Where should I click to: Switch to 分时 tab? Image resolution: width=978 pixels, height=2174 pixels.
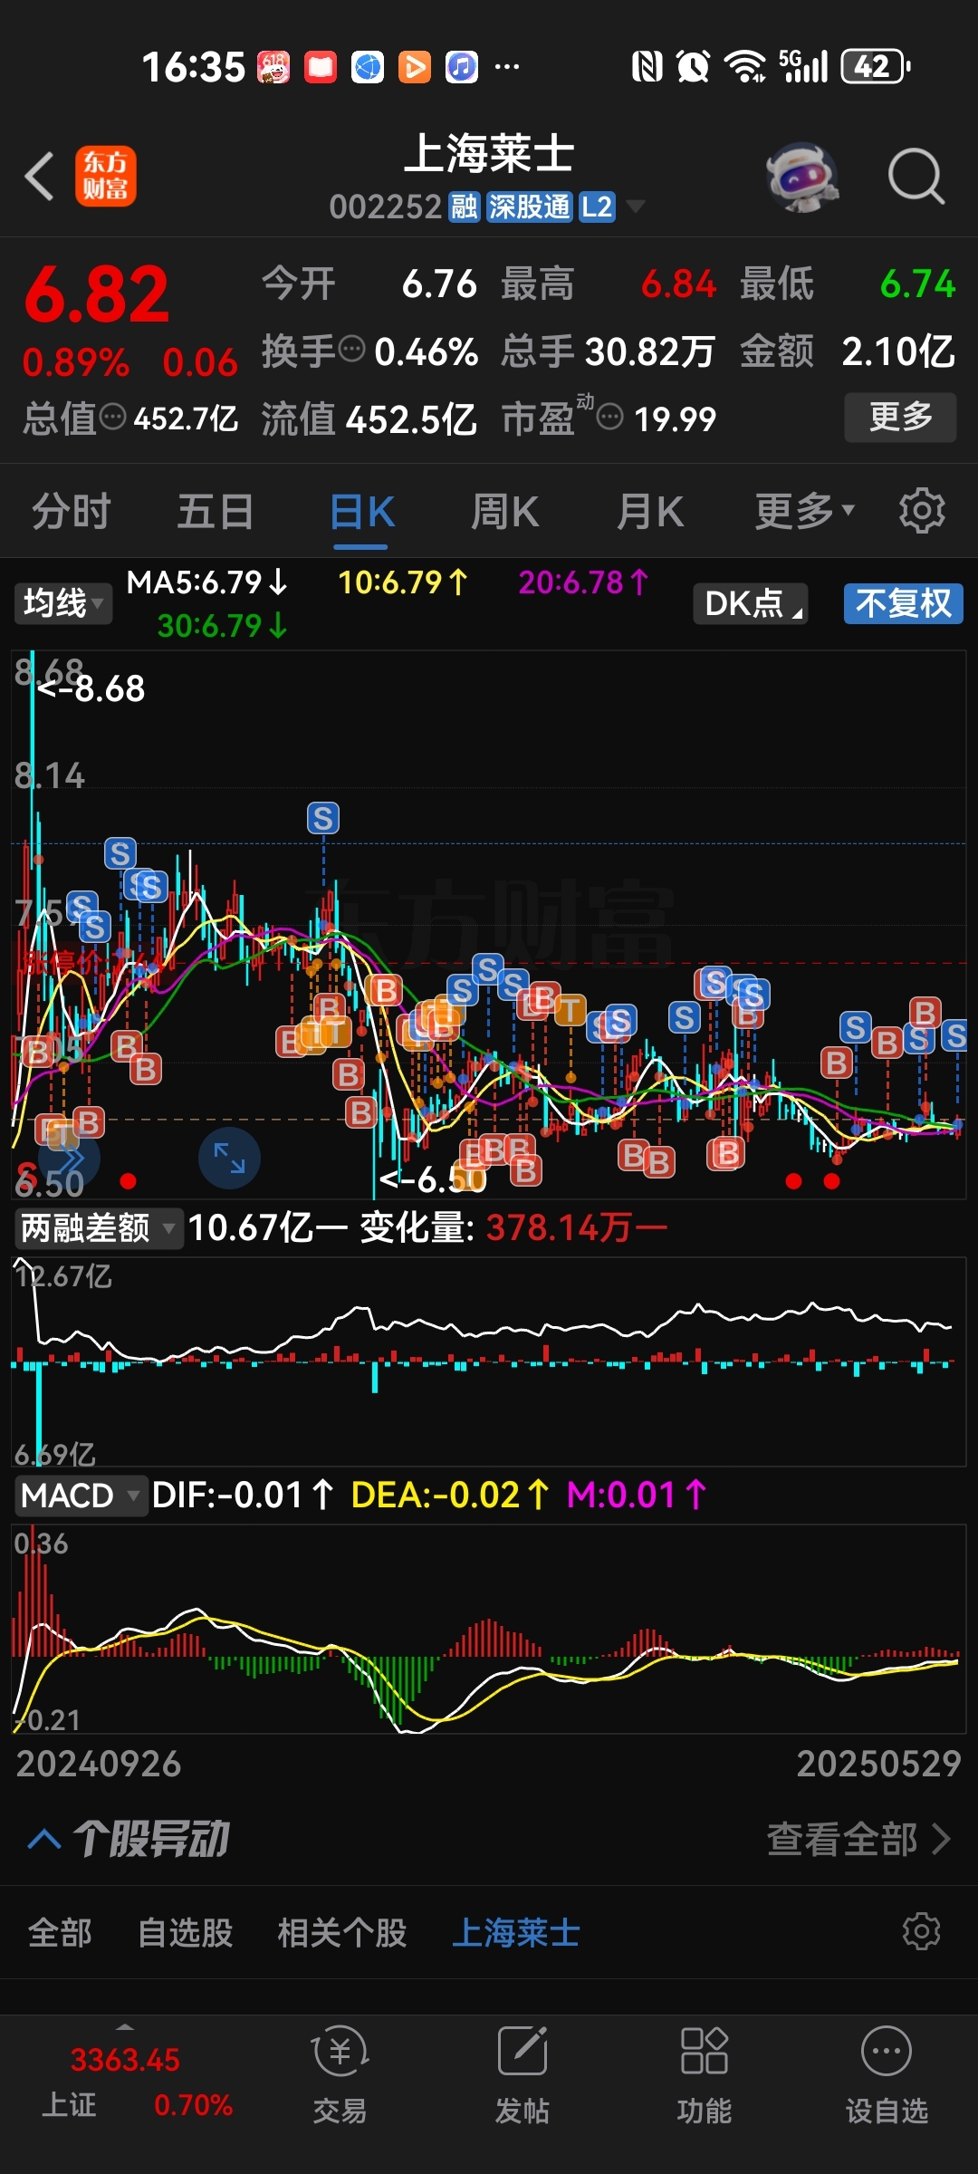click(x=71, y=511)
